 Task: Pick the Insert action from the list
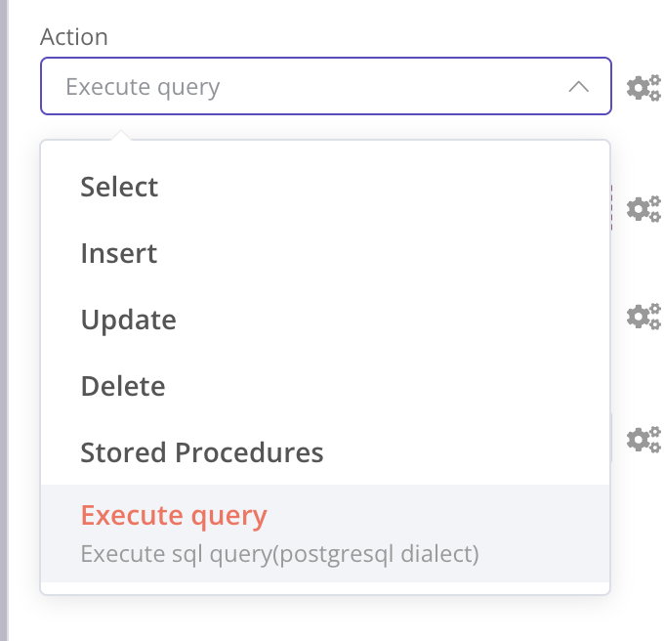point(119,253)
